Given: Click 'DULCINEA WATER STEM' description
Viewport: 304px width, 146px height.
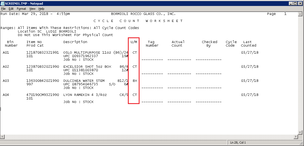Looking at the screenshot, I should click(84, 81).
